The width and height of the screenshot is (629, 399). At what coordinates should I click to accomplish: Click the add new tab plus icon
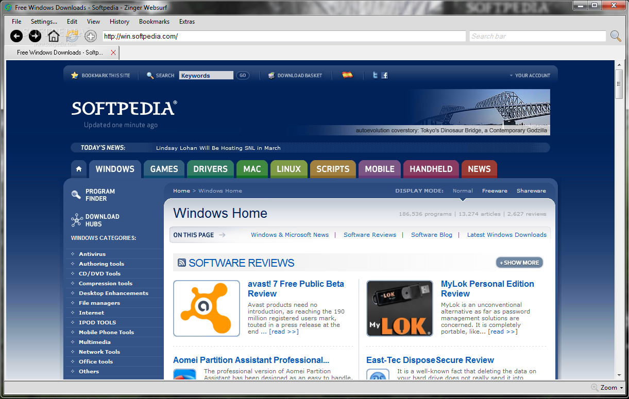91,36
